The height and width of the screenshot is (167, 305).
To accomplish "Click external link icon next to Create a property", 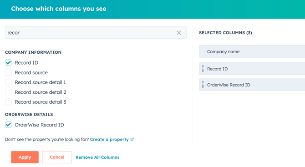I will click(x=132, y=139).
